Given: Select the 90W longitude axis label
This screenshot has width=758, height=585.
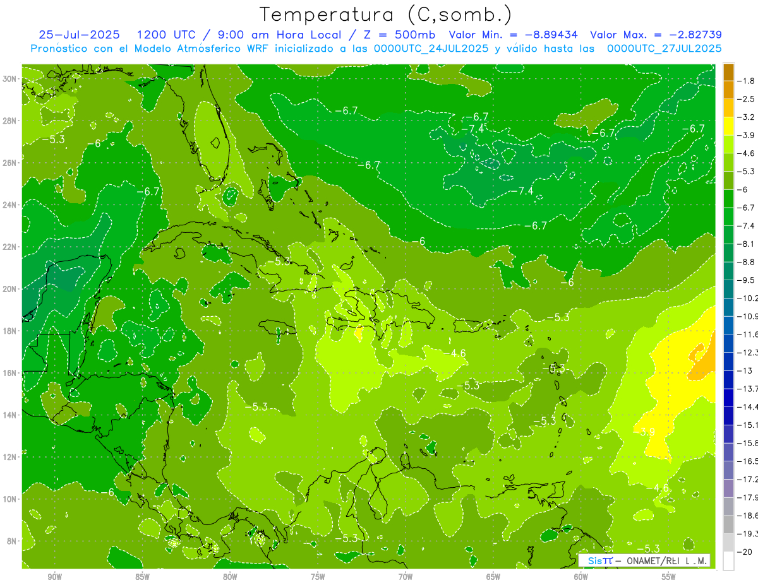Looking at the screenshot, I should pos(54,577).
